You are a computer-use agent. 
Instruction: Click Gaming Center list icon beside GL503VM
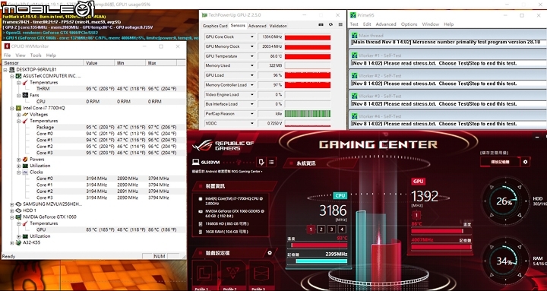click(271, 162)
